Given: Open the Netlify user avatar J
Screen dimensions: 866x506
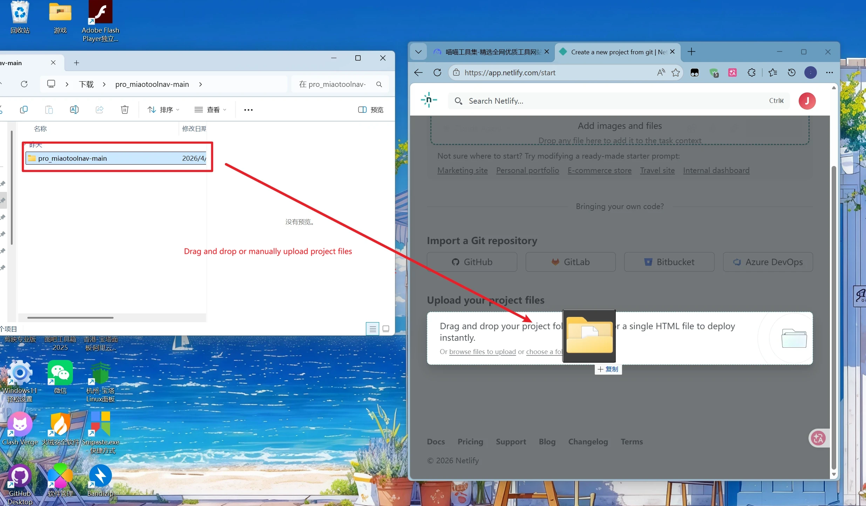Looking at the screenshot, I should point(807,101).
